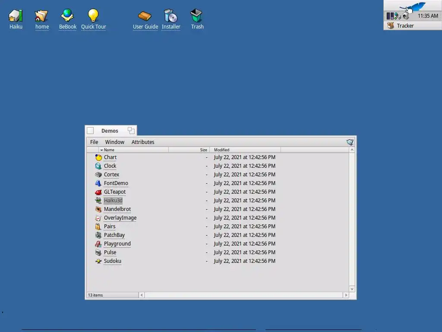Sort by the Size column header
The image size is (442, 332).
coord(189,150)
